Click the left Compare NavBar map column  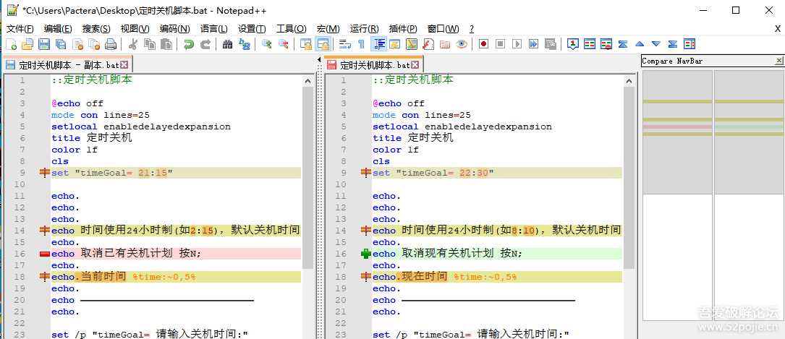click(677, 195)
